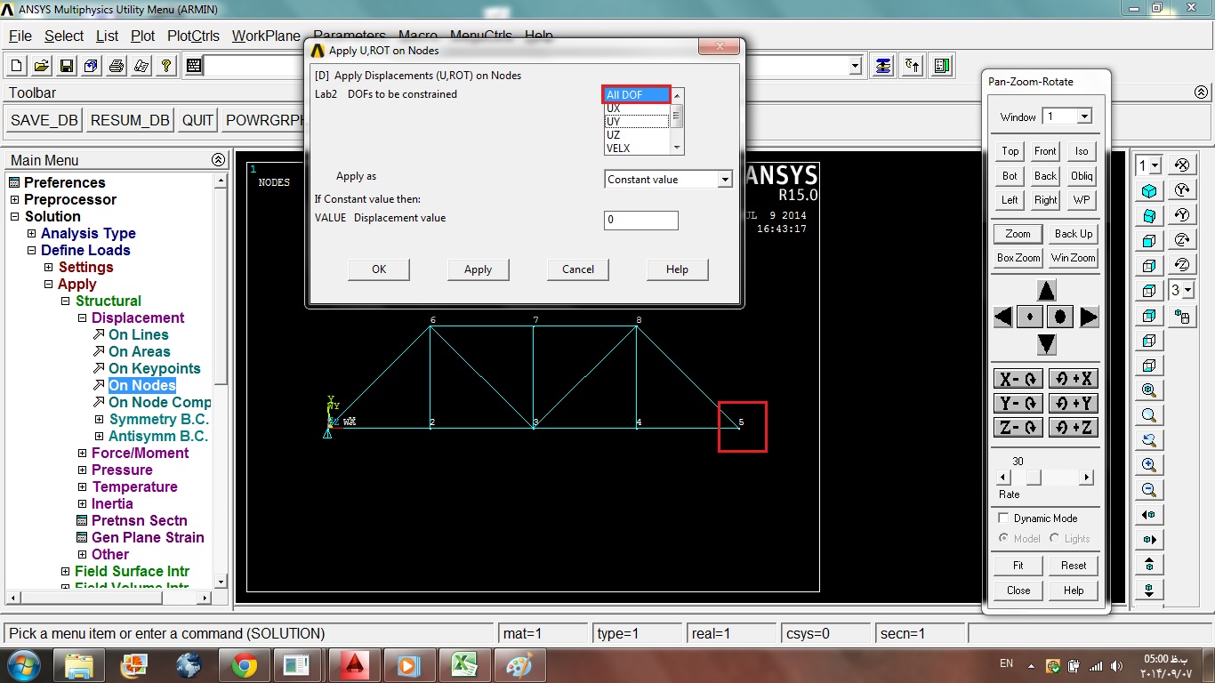This screenshot has width=1215, height=683.
Task: Click the Windows Start button
Action: 23,664
